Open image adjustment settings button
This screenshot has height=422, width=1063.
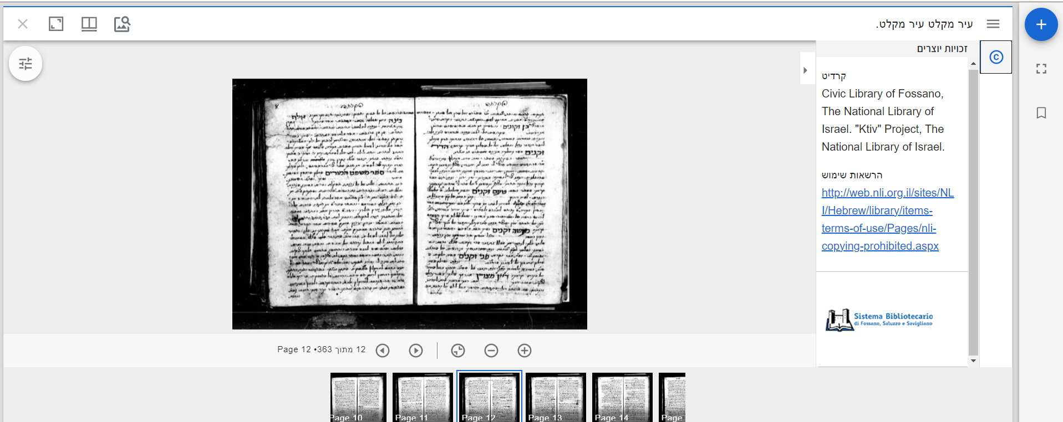tap(26, 64)
